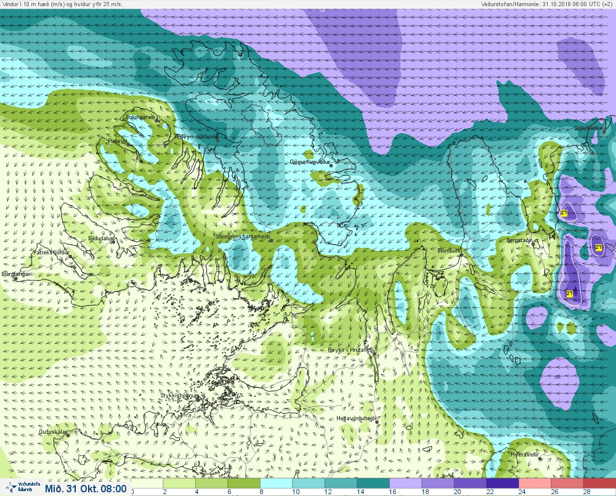616x496 pixels.
Task: Pick the teal 12–14 m/s legend swatch
Action: tap(341, 483)
